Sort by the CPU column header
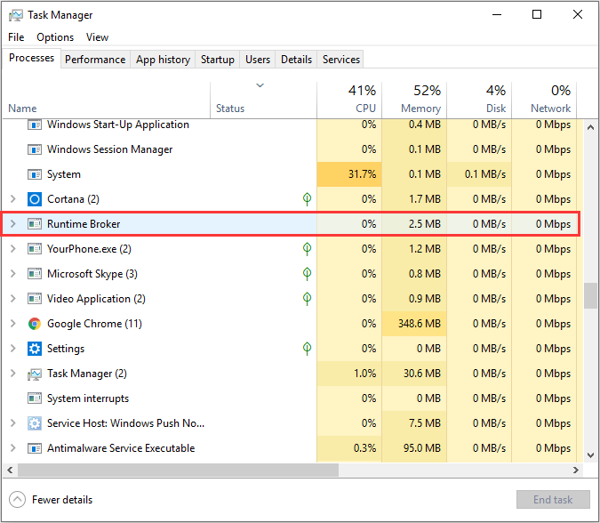The image size is (600, 523). 349,100
